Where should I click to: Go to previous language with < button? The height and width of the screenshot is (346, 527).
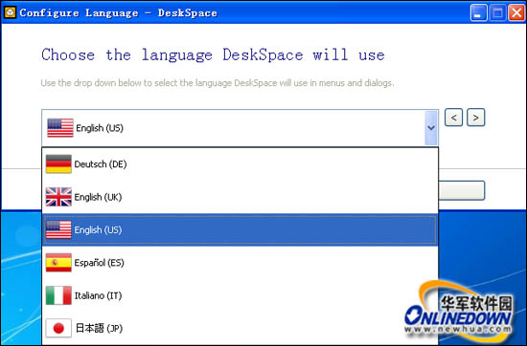pos(453,118)
